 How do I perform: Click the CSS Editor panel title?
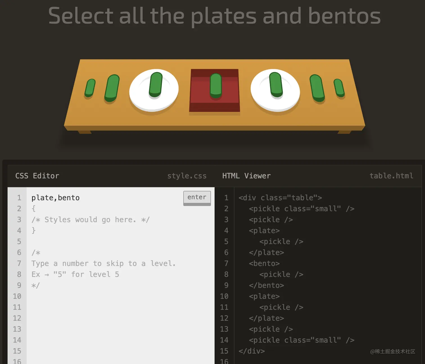pyautogui.click(x=37, y=176)
